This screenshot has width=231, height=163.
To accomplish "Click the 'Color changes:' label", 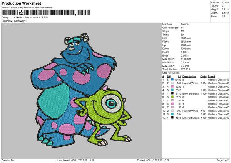I will point(171,28).
